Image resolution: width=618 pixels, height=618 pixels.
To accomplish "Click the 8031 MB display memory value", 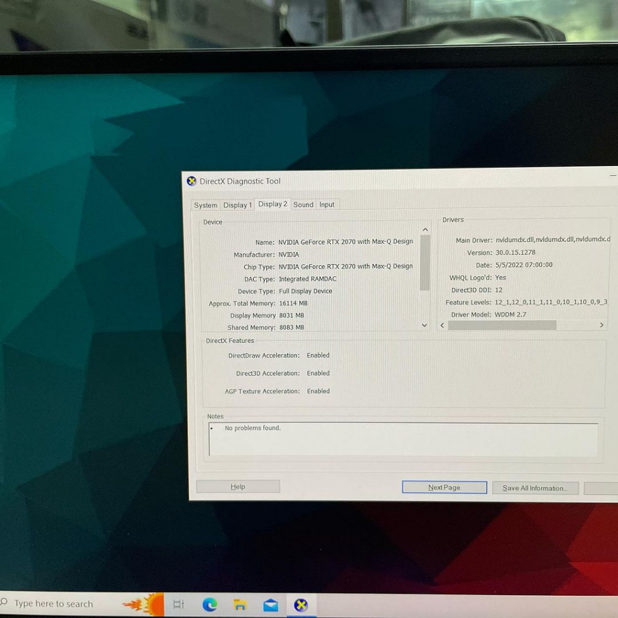I will pos(291,315).
